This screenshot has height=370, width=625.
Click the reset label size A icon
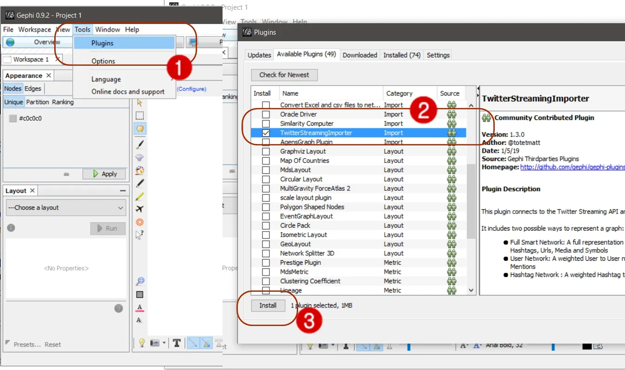(140, 320)
